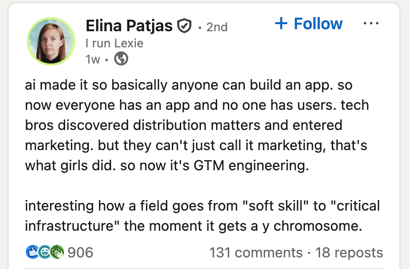Click the green clapping hands reaction icon
Image resolution: width=410 pixels, height=269 pixels.
point(57,252)
